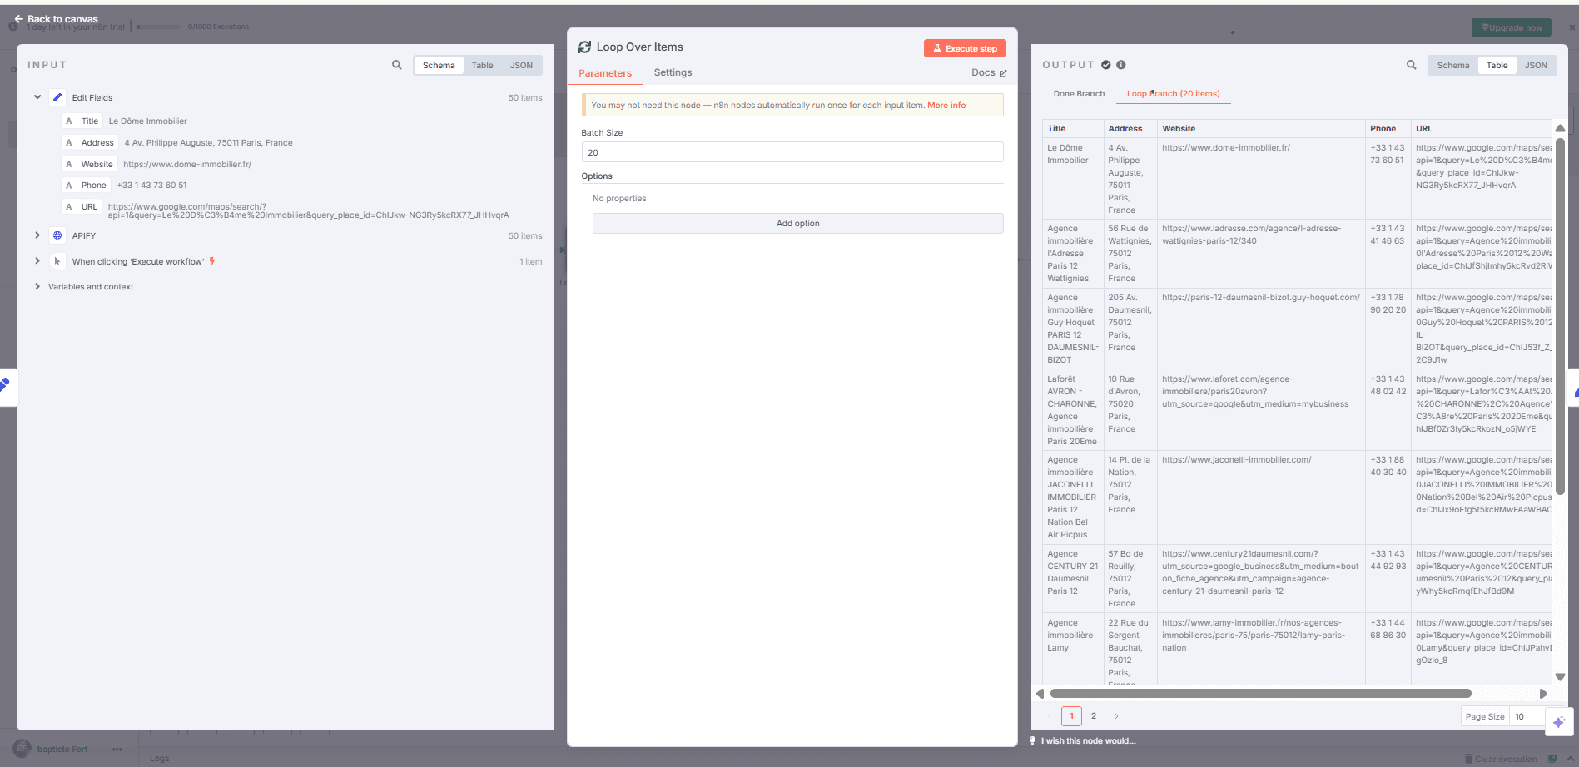This screenshot has height=767, width=1579.
Task: Collapse the Edit Fields node tree
Action: tap(37, 97)
